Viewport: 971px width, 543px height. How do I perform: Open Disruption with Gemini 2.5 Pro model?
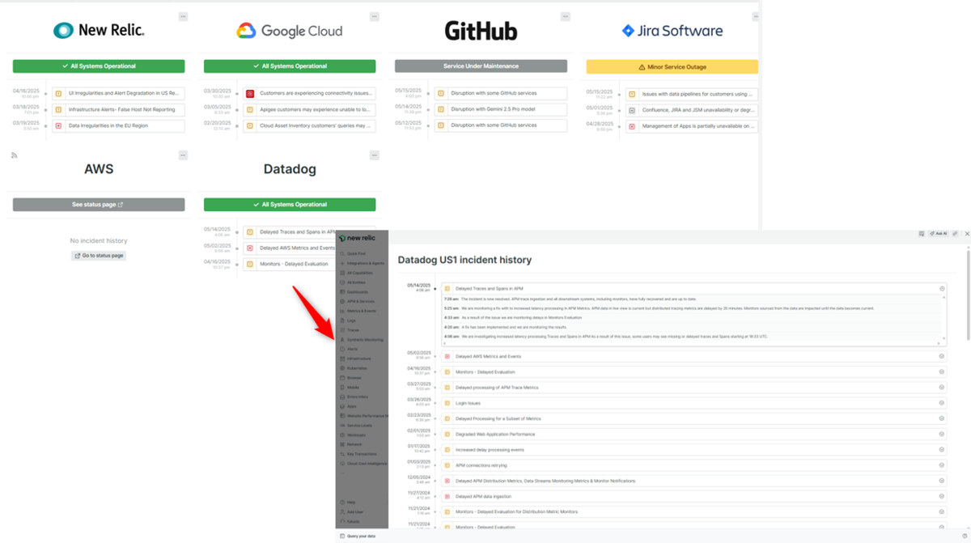(500, 109)
